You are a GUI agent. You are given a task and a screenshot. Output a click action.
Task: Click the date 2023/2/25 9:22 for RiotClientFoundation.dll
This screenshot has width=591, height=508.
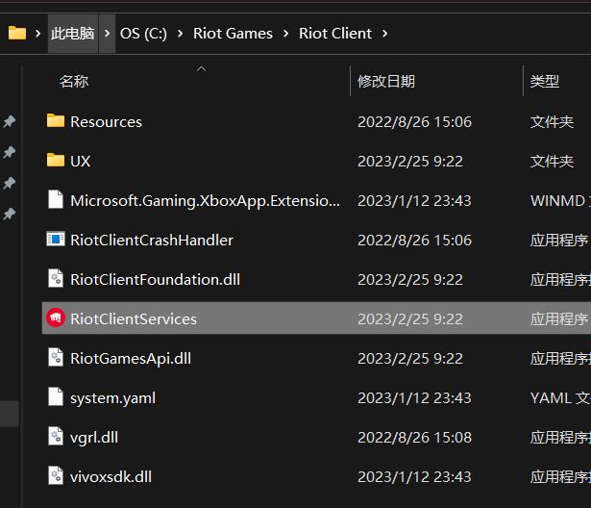(x=410, y=280)
